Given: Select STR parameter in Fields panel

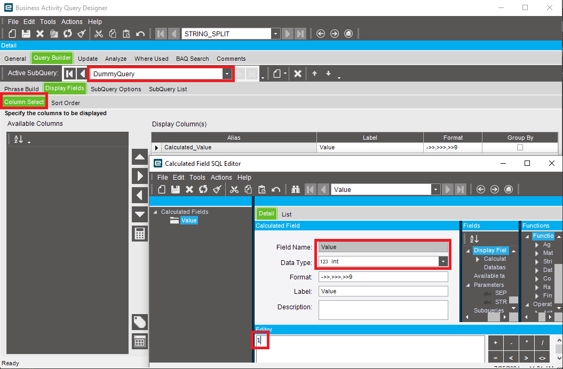Looking at the screenshot, I should click(x=501, y=302).
